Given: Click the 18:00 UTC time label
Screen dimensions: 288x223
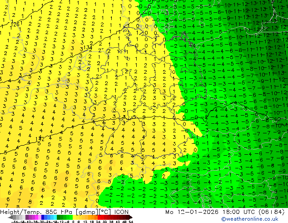Looking at the screenshot, I should pyautogui.click(x=239, y=212).
